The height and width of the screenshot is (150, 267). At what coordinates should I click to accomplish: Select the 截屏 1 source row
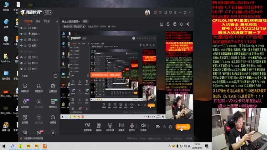pos(39,46)
